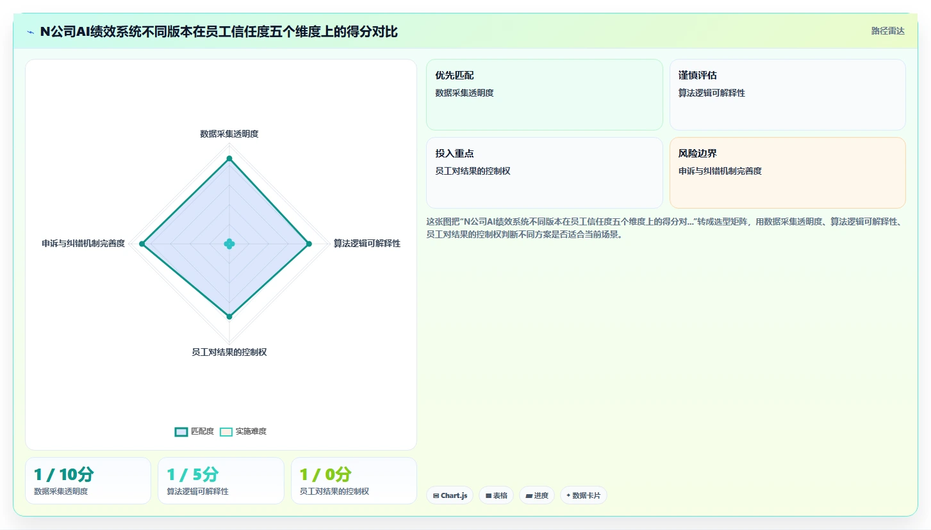Click the dashboard title text

point(219,31)
